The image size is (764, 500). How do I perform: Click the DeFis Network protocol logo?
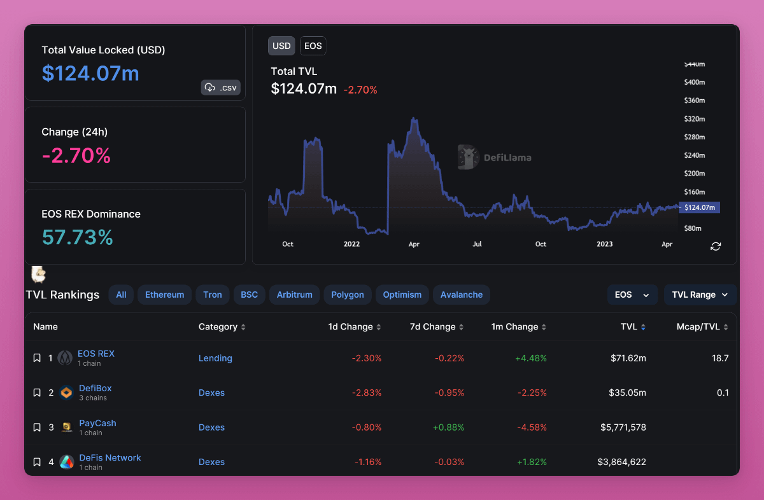point(66,462)
